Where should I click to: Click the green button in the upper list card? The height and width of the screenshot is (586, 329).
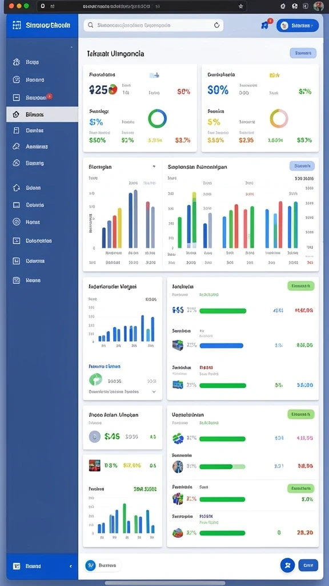pos(300,286)
